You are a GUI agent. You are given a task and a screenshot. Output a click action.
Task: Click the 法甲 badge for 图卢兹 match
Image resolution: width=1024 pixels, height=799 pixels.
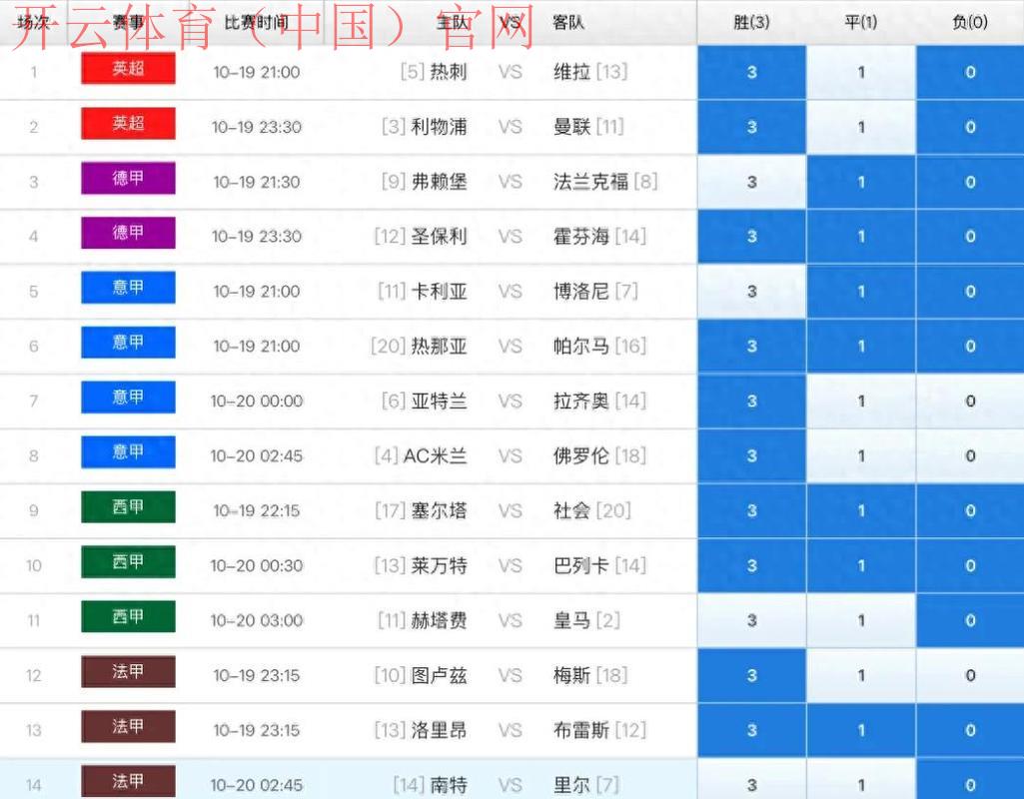[x=128, y=673]
